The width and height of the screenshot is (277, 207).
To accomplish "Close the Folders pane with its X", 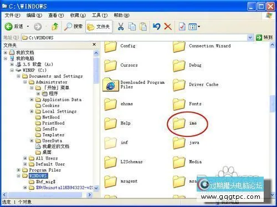I will coord(94,44).
